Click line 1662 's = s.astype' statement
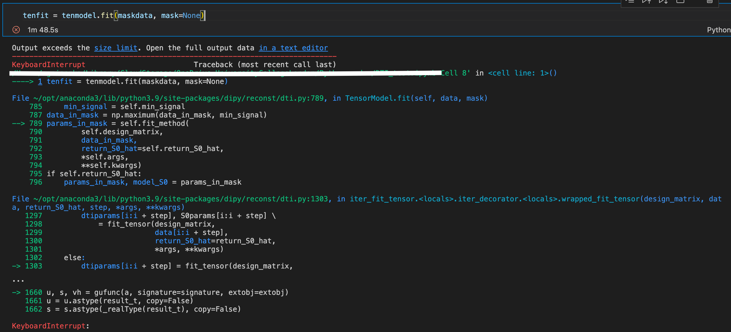This screenshot has width=731, height=332. click(x=144, y=309)
